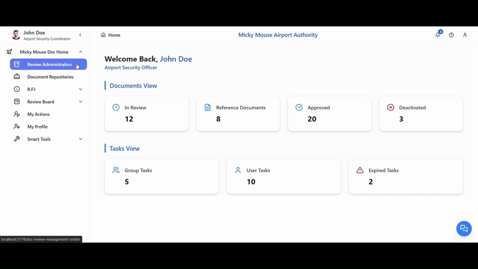Click the warning triangle on Expired Tasks card
The height and width of the screenshot is (269, 478).
coord(360,170)
